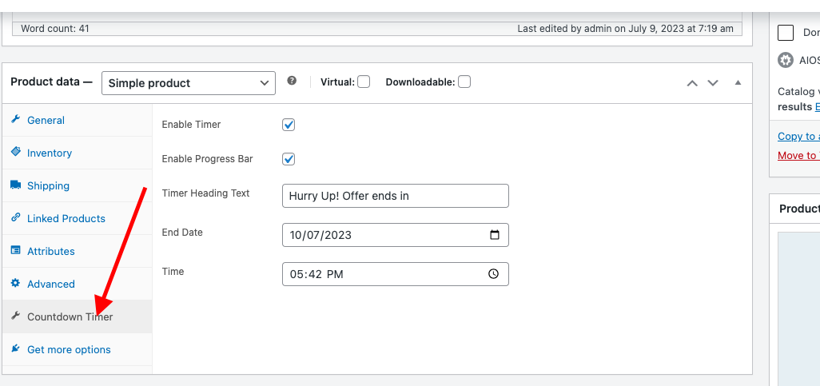Open the Simple product type dropdown
This screenshot has height=386, width=820.
click(189, 83)
